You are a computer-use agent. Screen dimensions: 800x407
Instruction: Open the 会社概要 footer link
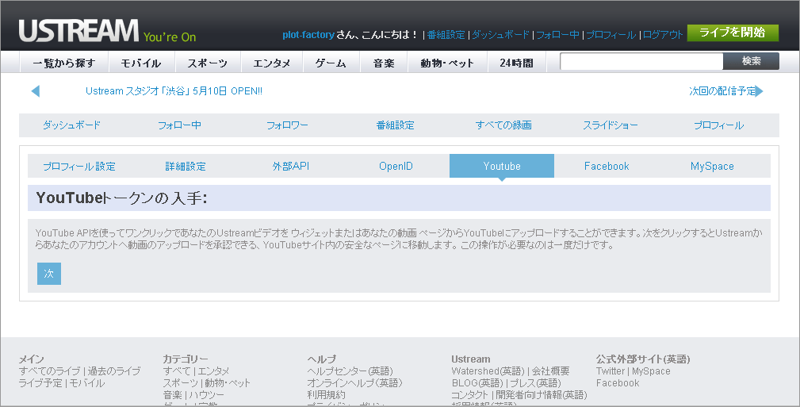(551, 371)
